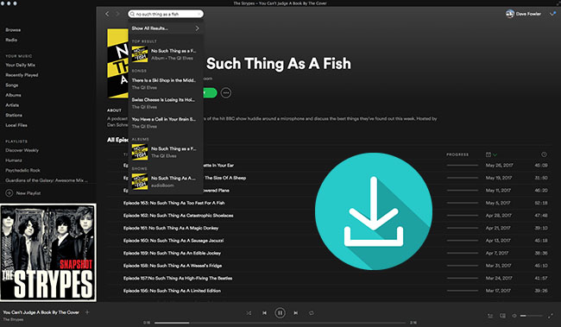Click the track progress bar

pyautogui.click(x=280, y=323)
